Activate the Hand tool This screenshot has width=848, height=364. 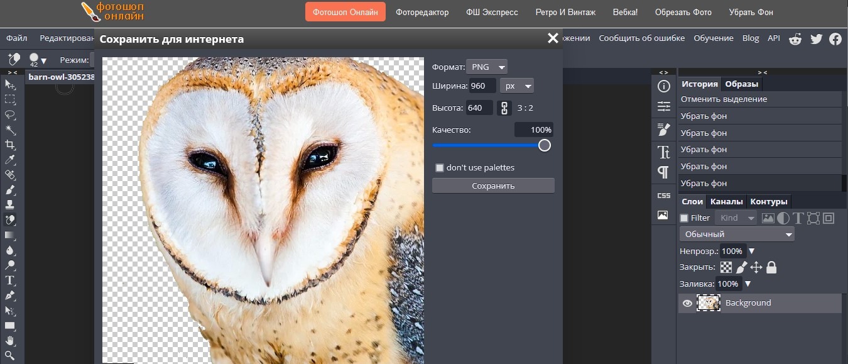click(10, 341)
